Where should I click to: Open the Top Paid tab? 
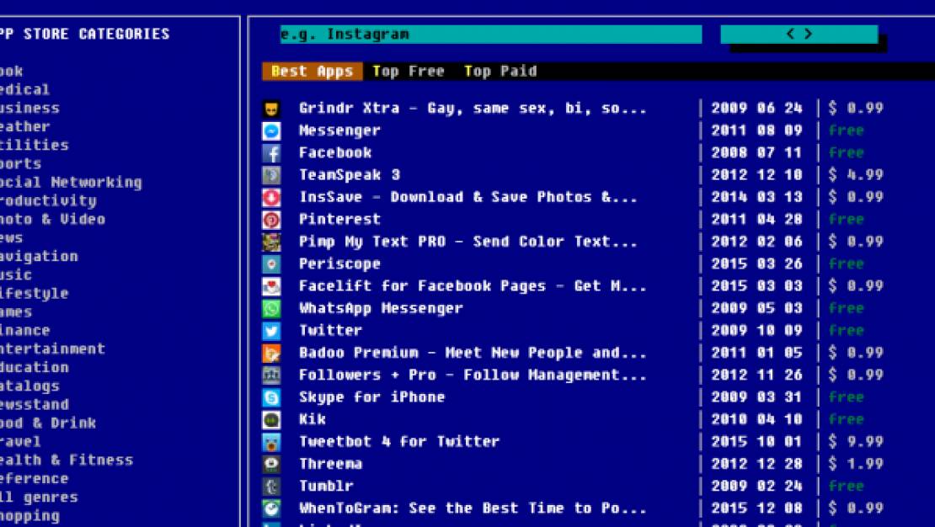click(500, 72)
